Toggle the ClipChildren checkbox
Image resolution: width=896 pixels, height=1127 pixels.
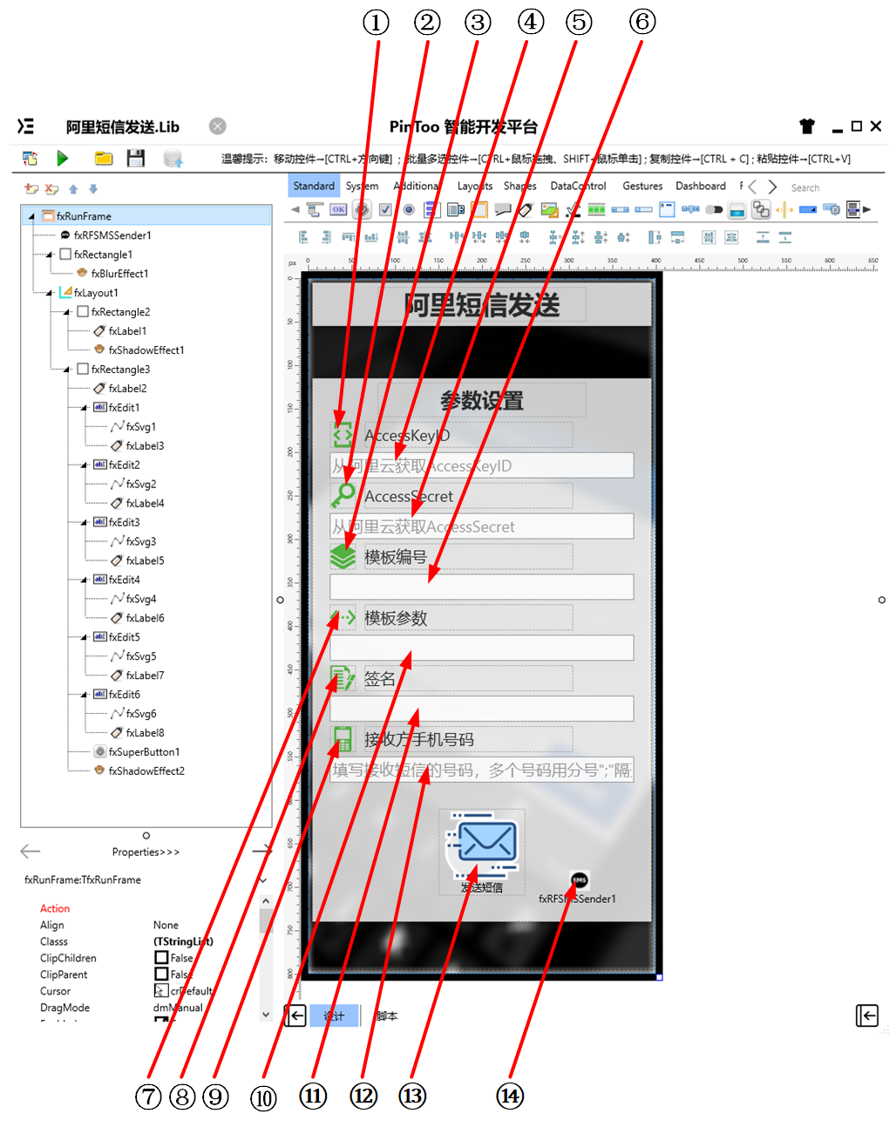pos(161,958)
